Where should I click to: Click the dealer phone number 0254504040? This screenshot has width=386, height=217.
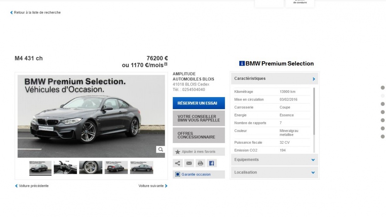pos(193,90)
